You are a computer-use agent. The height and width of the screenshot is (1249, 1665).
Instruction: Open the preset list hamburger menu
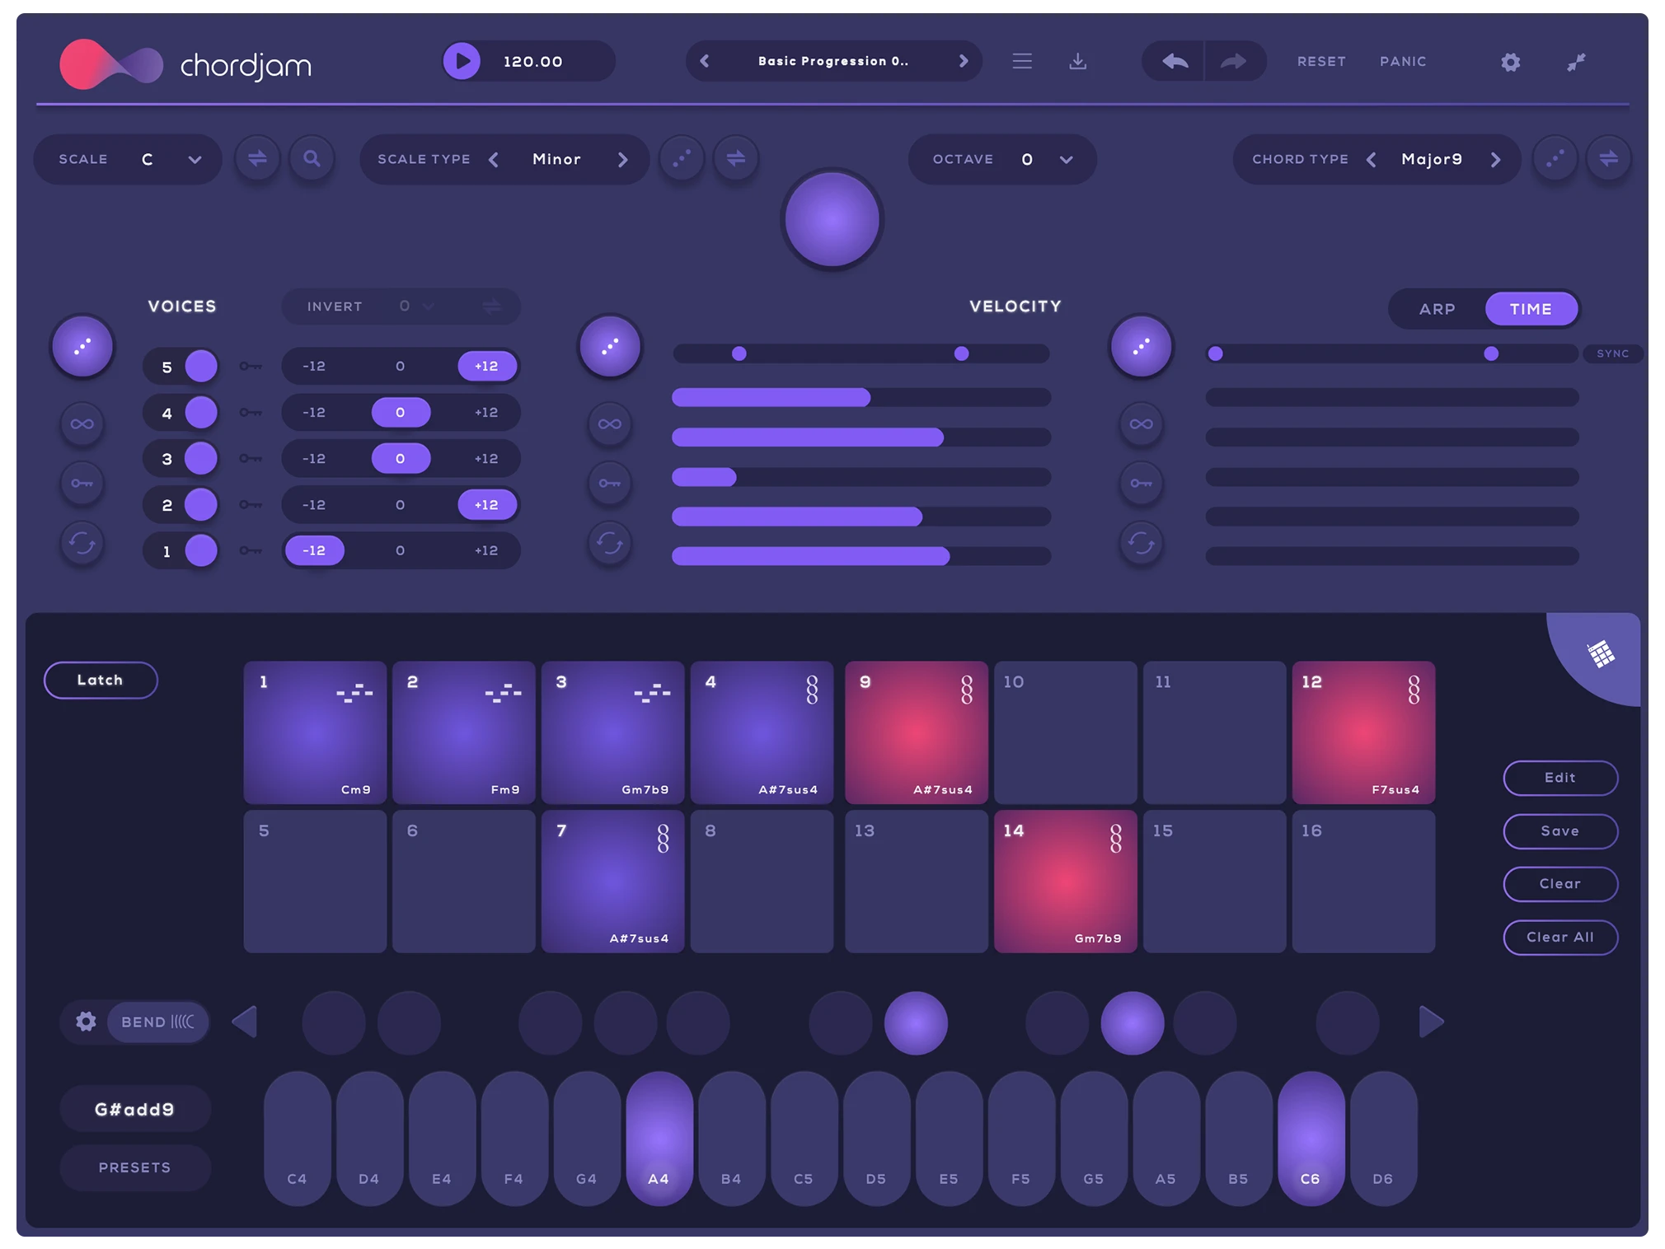point(1021,61)
